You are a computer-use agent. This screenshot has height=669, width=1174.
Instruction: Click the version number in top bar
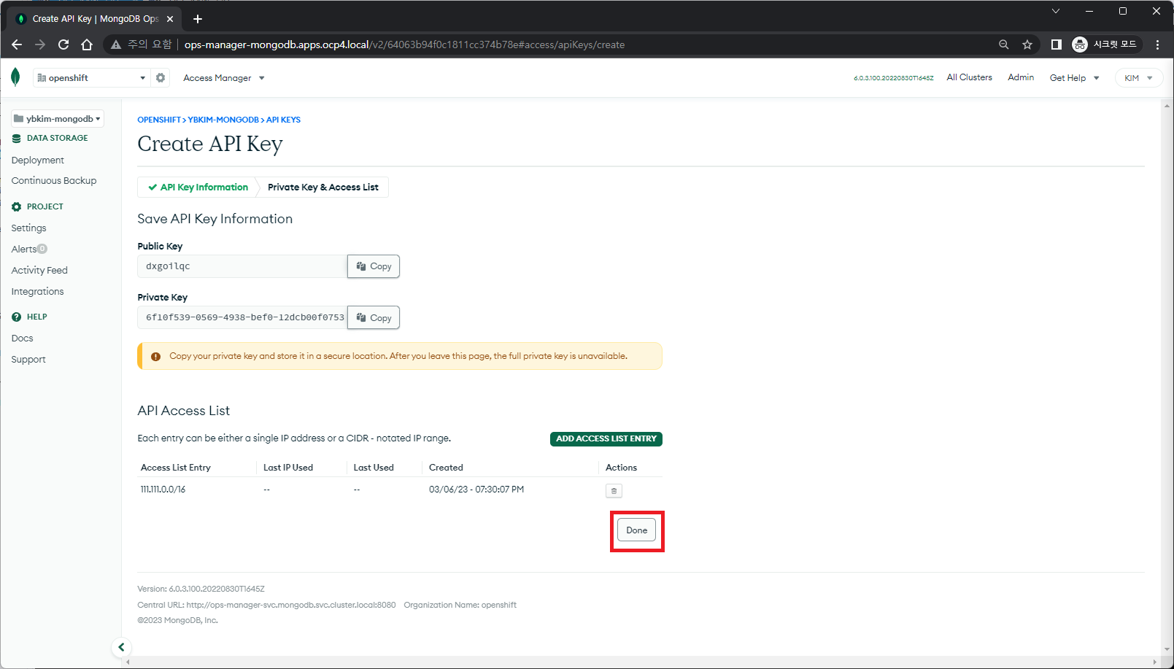pyautogui.click(x=893, y=78)
